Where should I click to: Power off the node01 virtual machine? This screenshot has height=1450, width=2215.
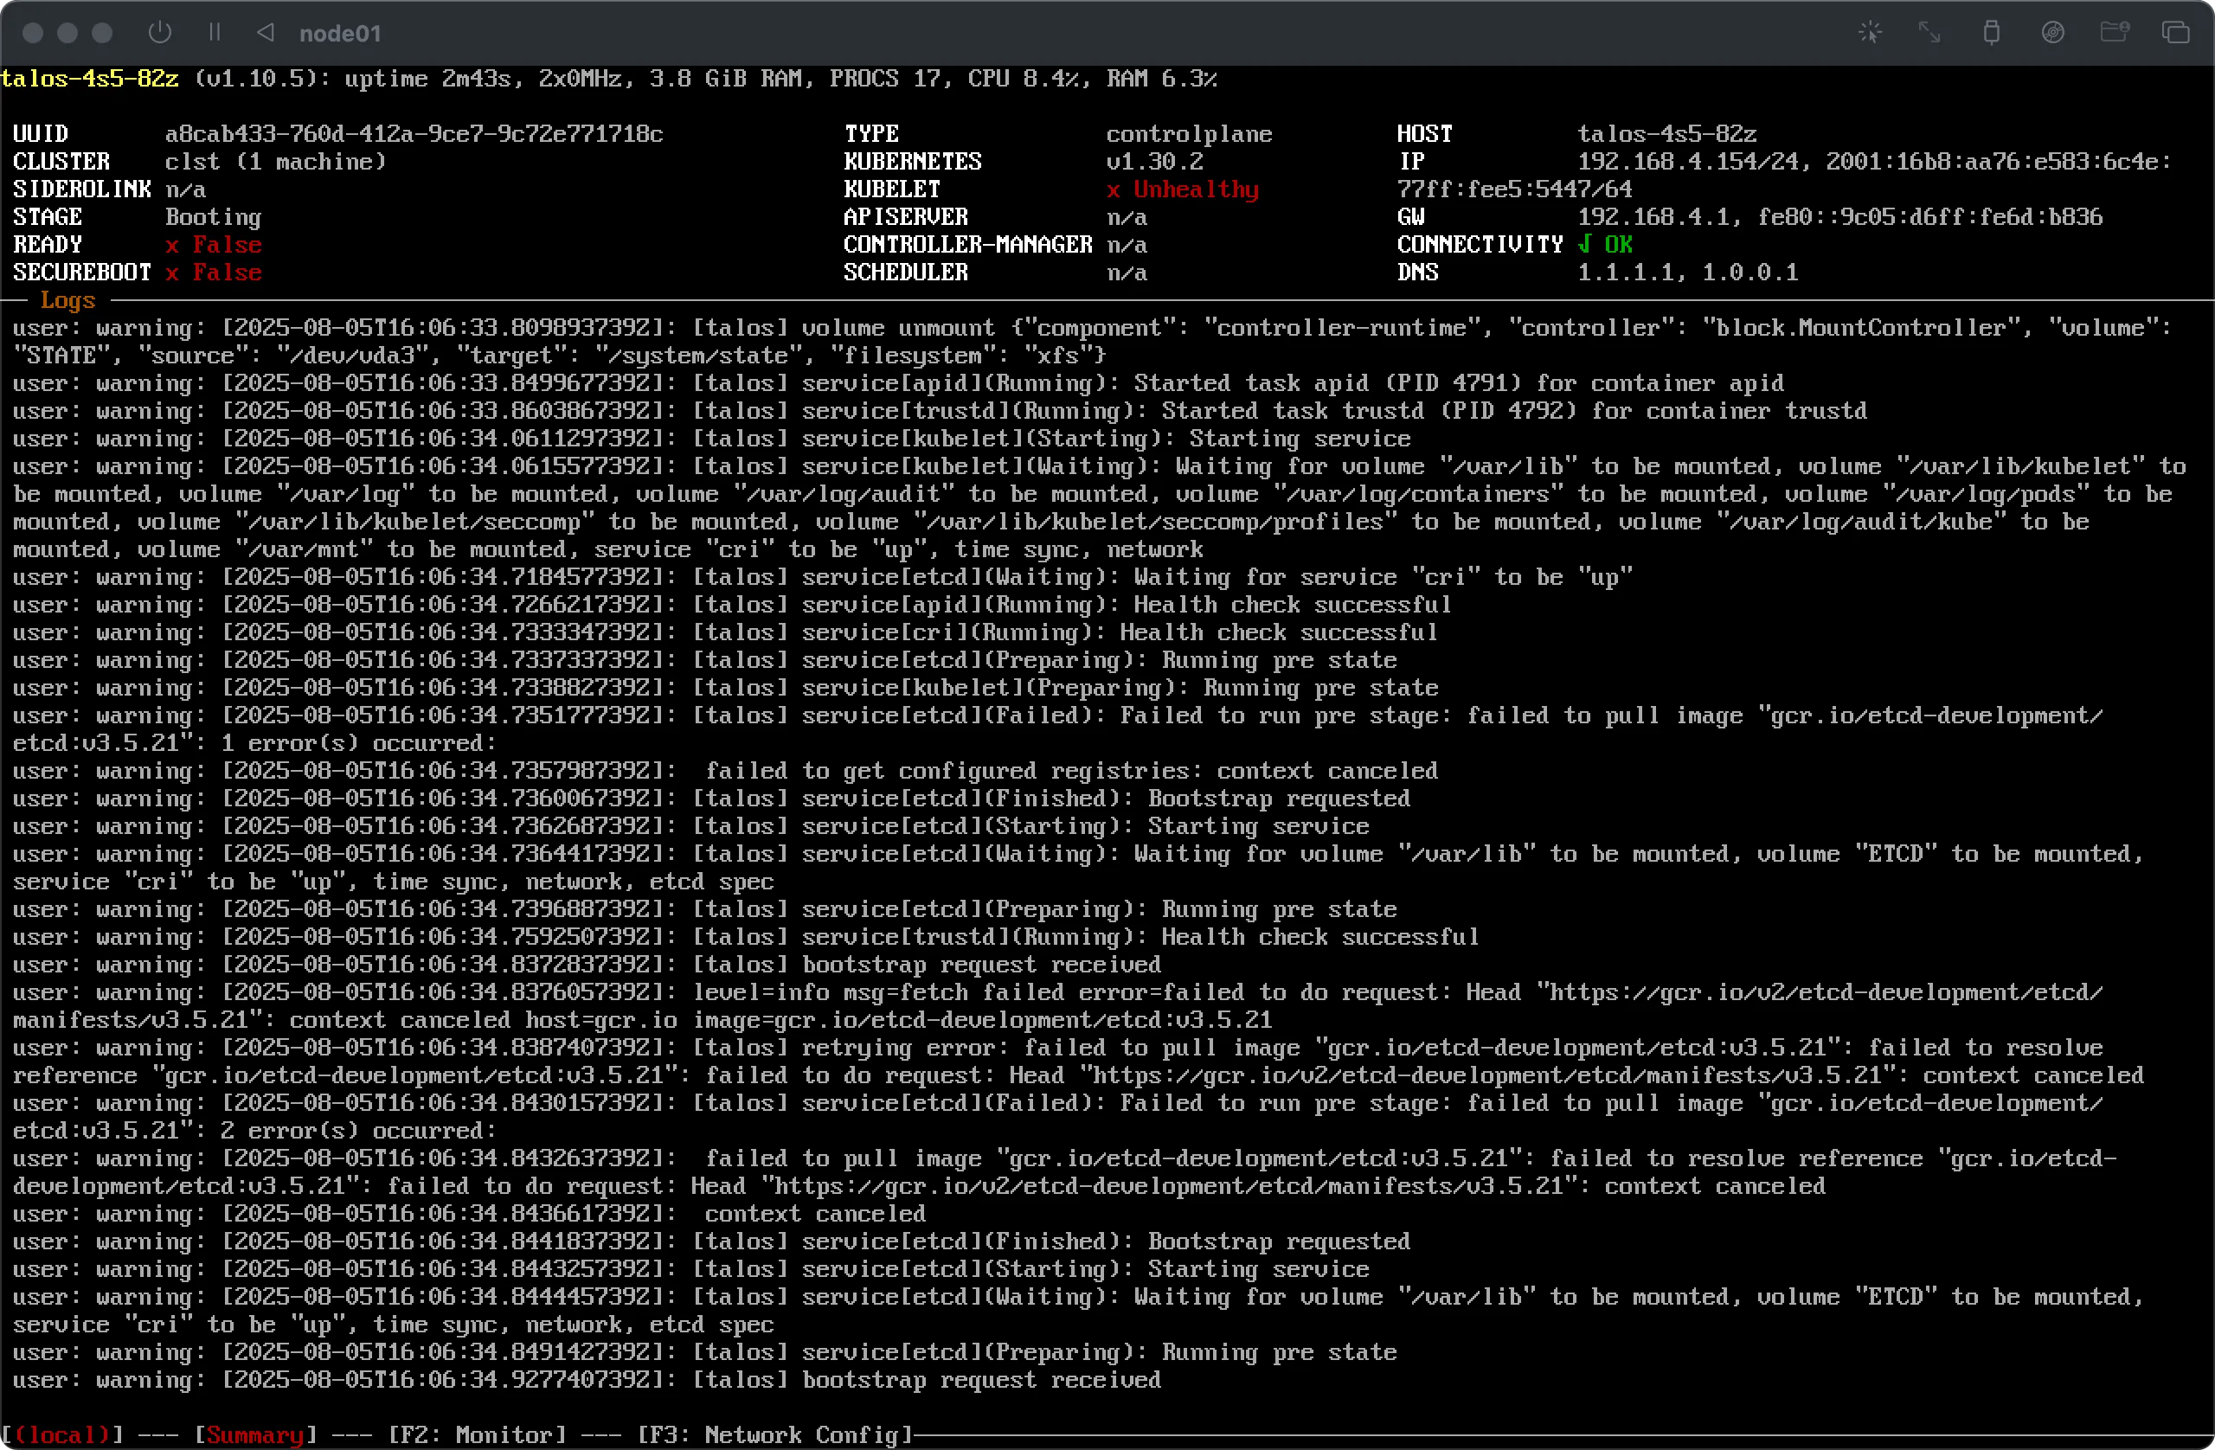[x=159, y=32]
